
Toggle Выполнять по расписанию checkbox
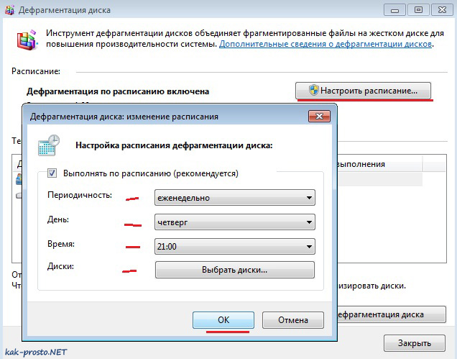pyautogui.click(x=52, y=173)
